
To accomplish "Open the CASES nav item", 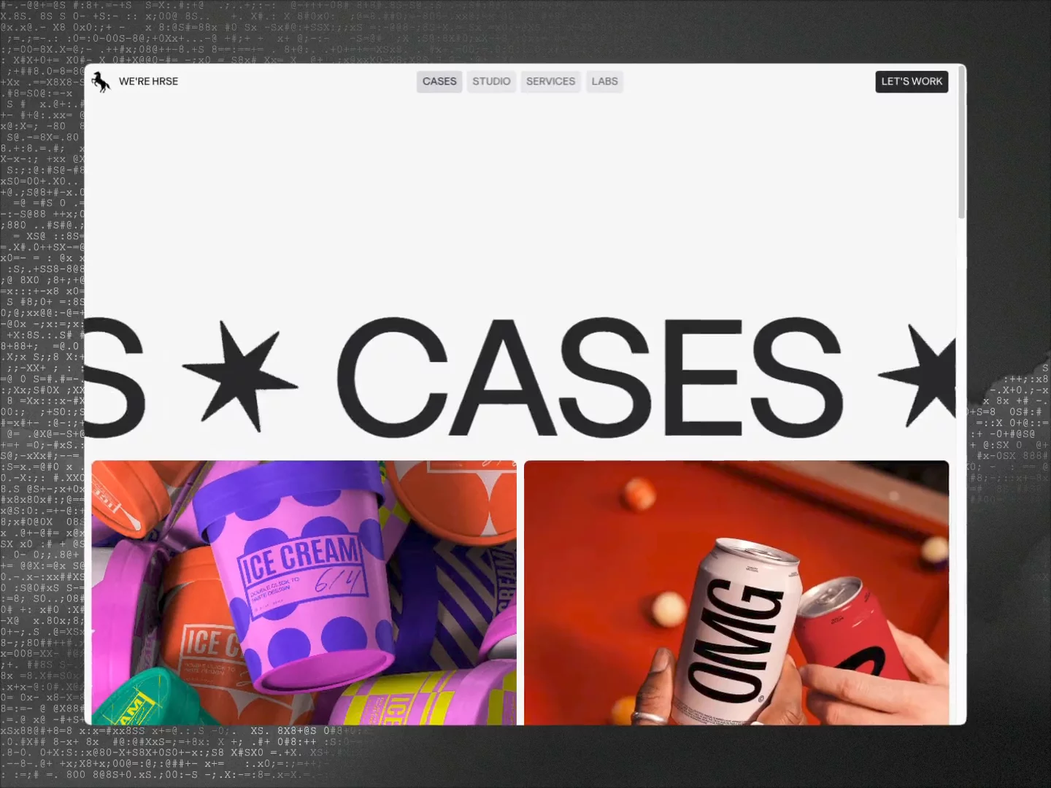I will pyautogui.click(x=439, y=82).
